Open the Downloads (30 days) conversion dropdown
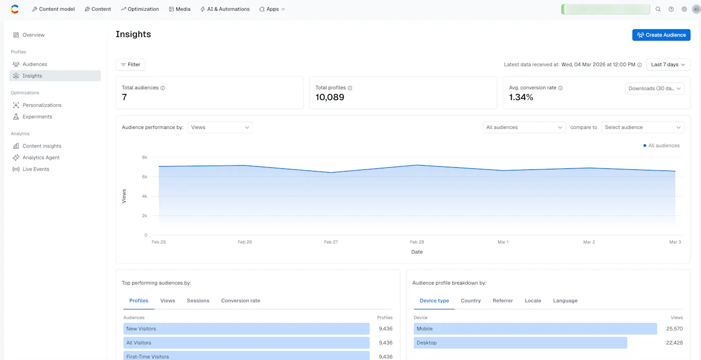Image resolution: width=701 pixels, height=360 pixels. click(654, 88)
